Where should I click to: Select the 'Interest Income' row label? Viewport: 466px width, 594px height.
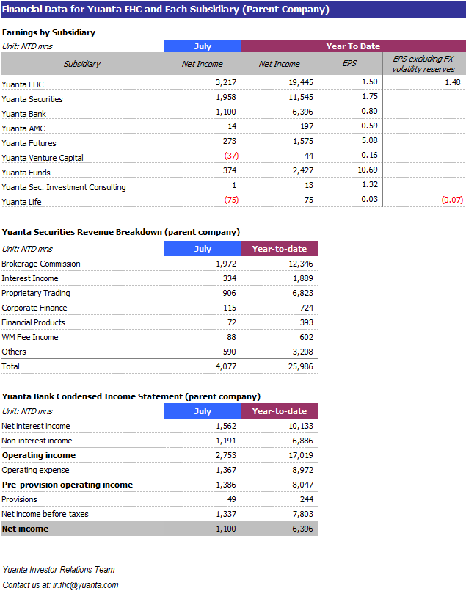coord(30,278)
